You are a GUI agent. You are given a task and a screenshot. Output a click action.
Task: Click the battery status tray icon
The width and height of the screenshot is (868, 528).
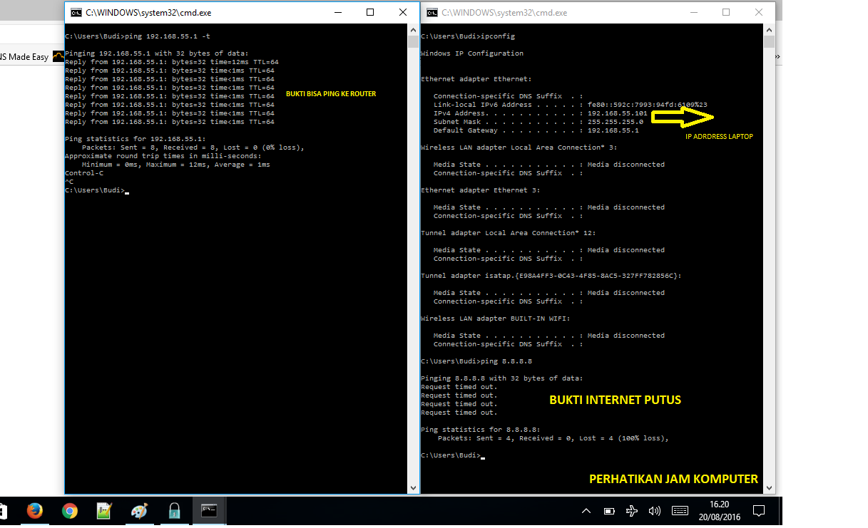[x=609, y=511]
